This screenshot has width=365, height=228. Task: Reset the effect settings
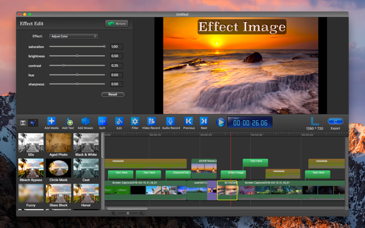(x=112, y=94)
